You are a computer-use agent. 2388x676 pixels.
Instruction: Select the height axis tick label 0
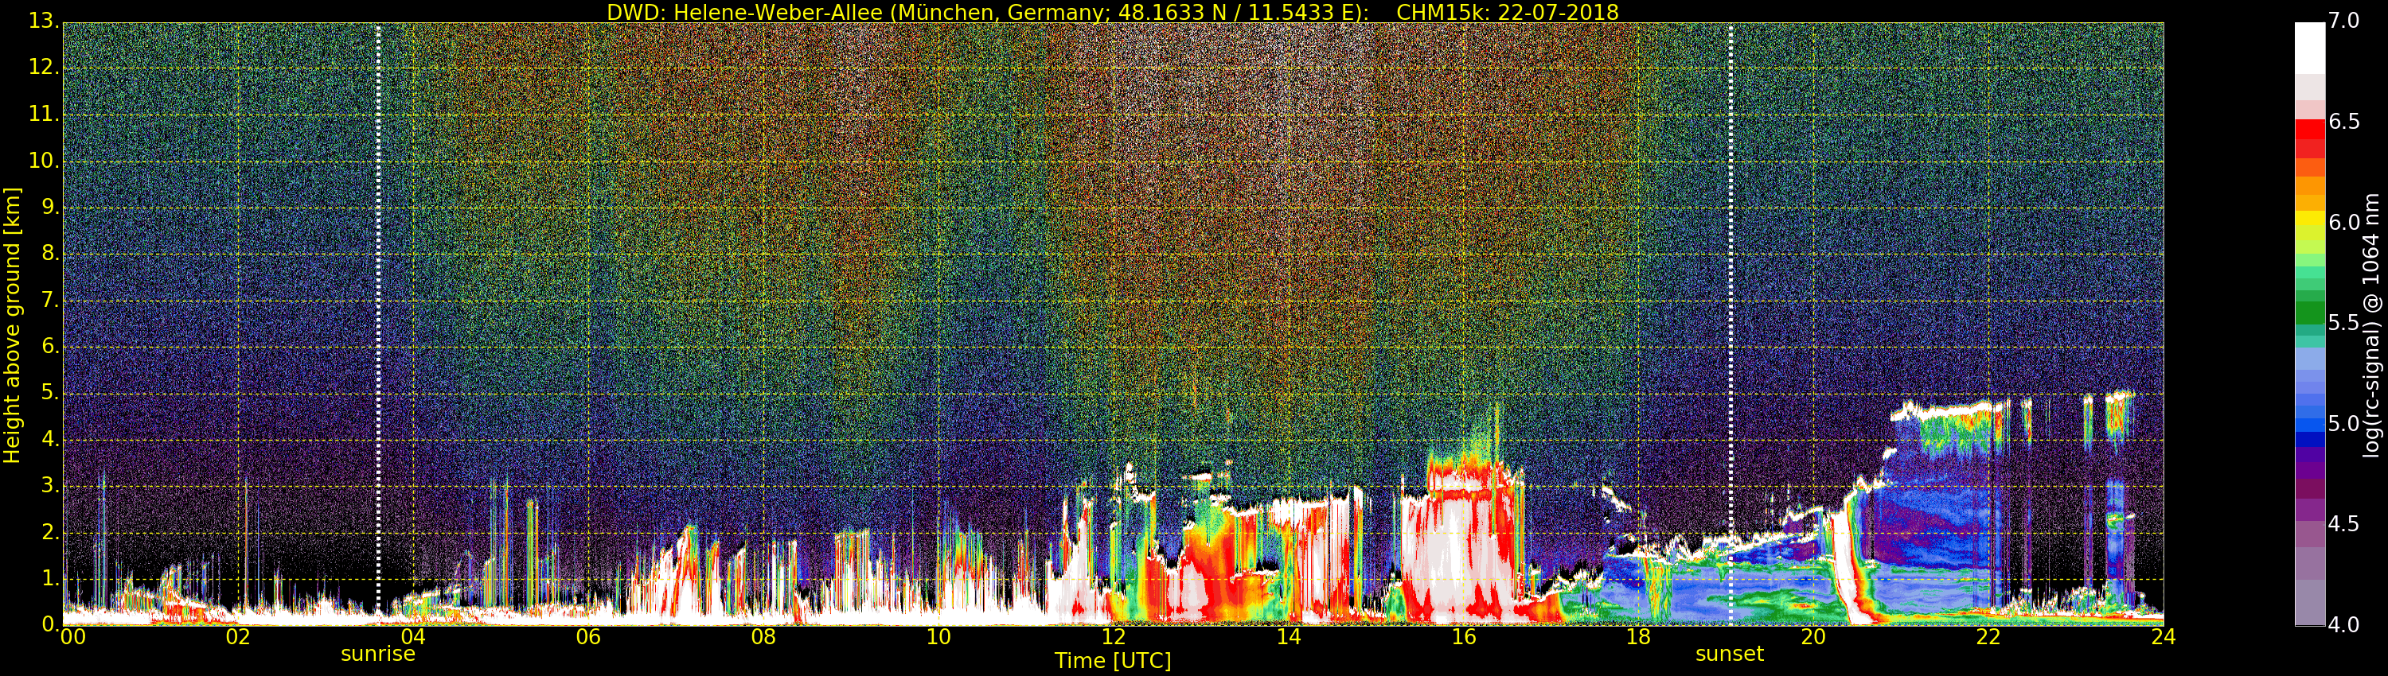49,624
